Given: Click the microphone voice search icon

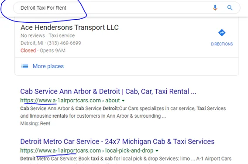Looking at the screenshot, I should coord(215,7).
